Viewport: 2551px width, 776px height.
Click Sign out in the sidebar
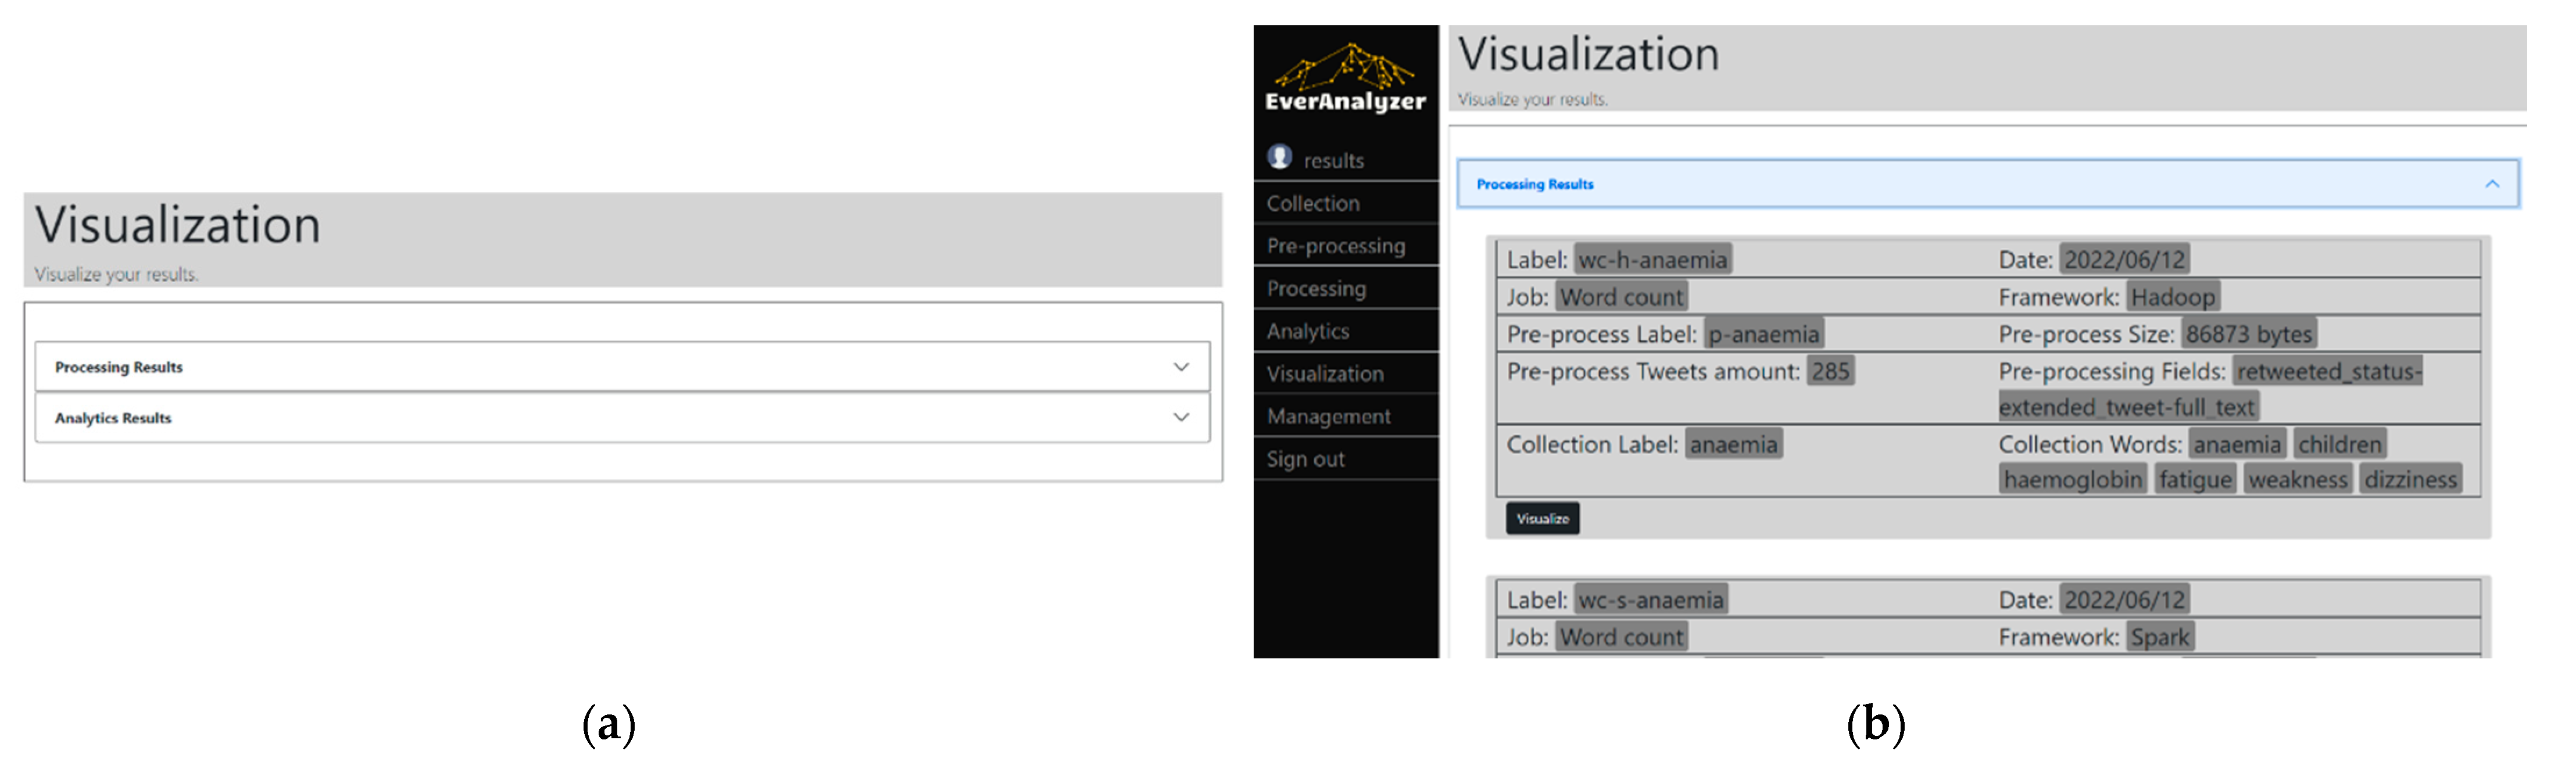pos(1304,459)
